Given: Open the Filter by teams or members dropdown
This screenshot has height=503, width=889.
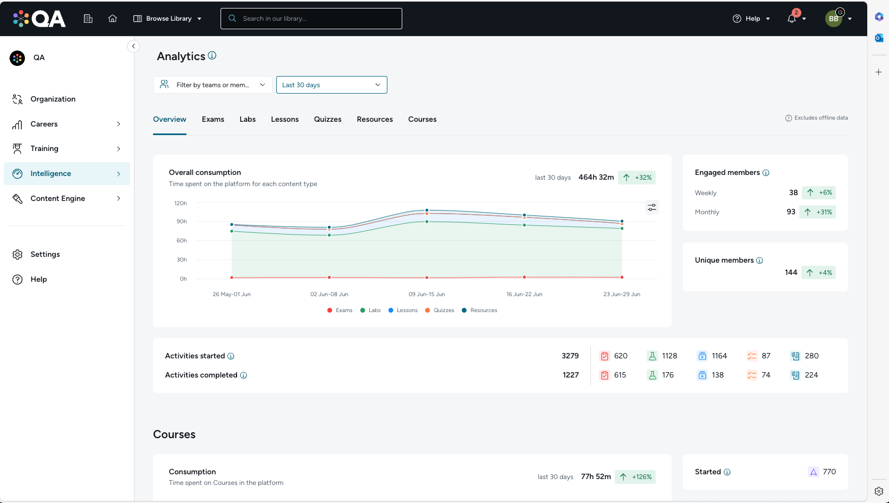Looking at the screenshot, I should pyautogui.click(x=212, y=85).
